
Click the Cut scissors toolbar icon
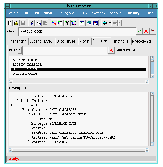click(32, 23)
